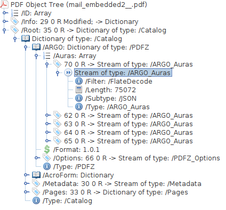Viewport: 226px width, 210px height.
Task: Click the calculator icon beside /Length
Action: coord(79,90)
